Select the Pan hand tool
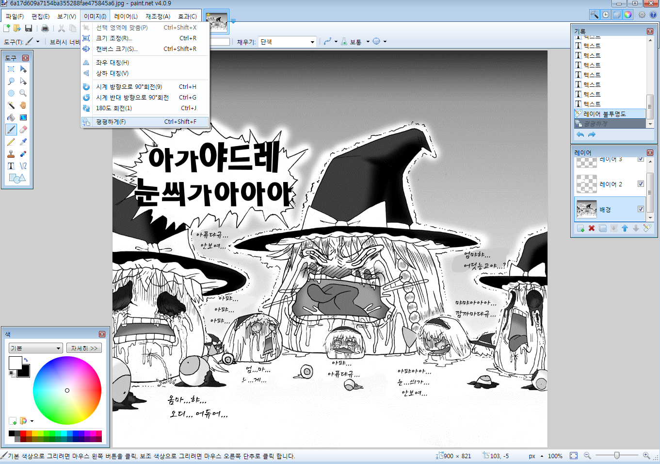 pos(23,105)
